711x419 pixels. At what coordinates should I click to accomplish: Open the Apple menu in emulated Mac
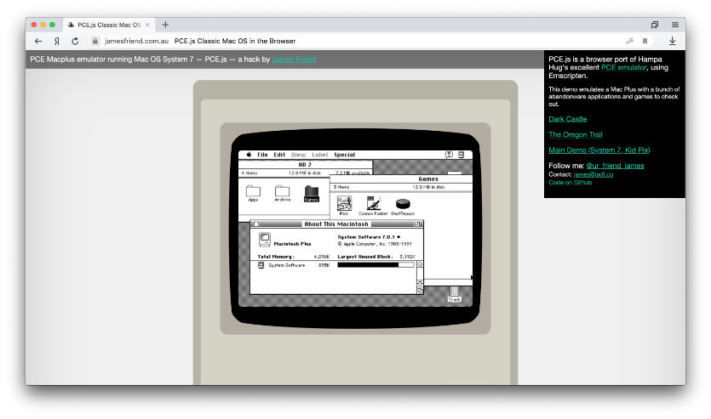[249, 155]
